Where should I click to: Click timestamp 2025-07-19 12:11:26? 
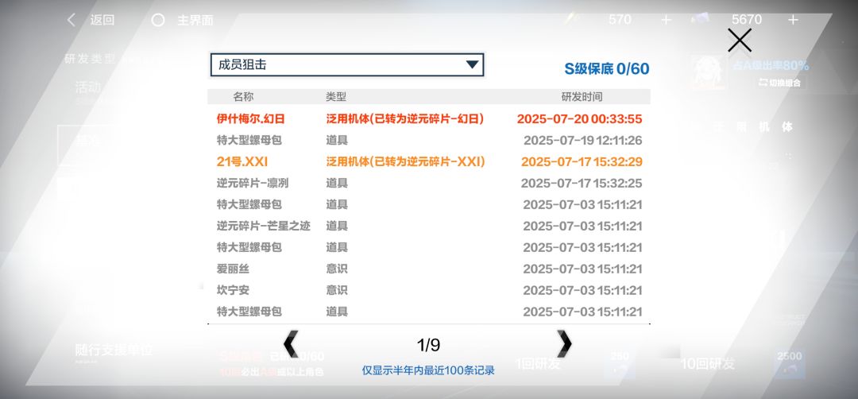583,141
